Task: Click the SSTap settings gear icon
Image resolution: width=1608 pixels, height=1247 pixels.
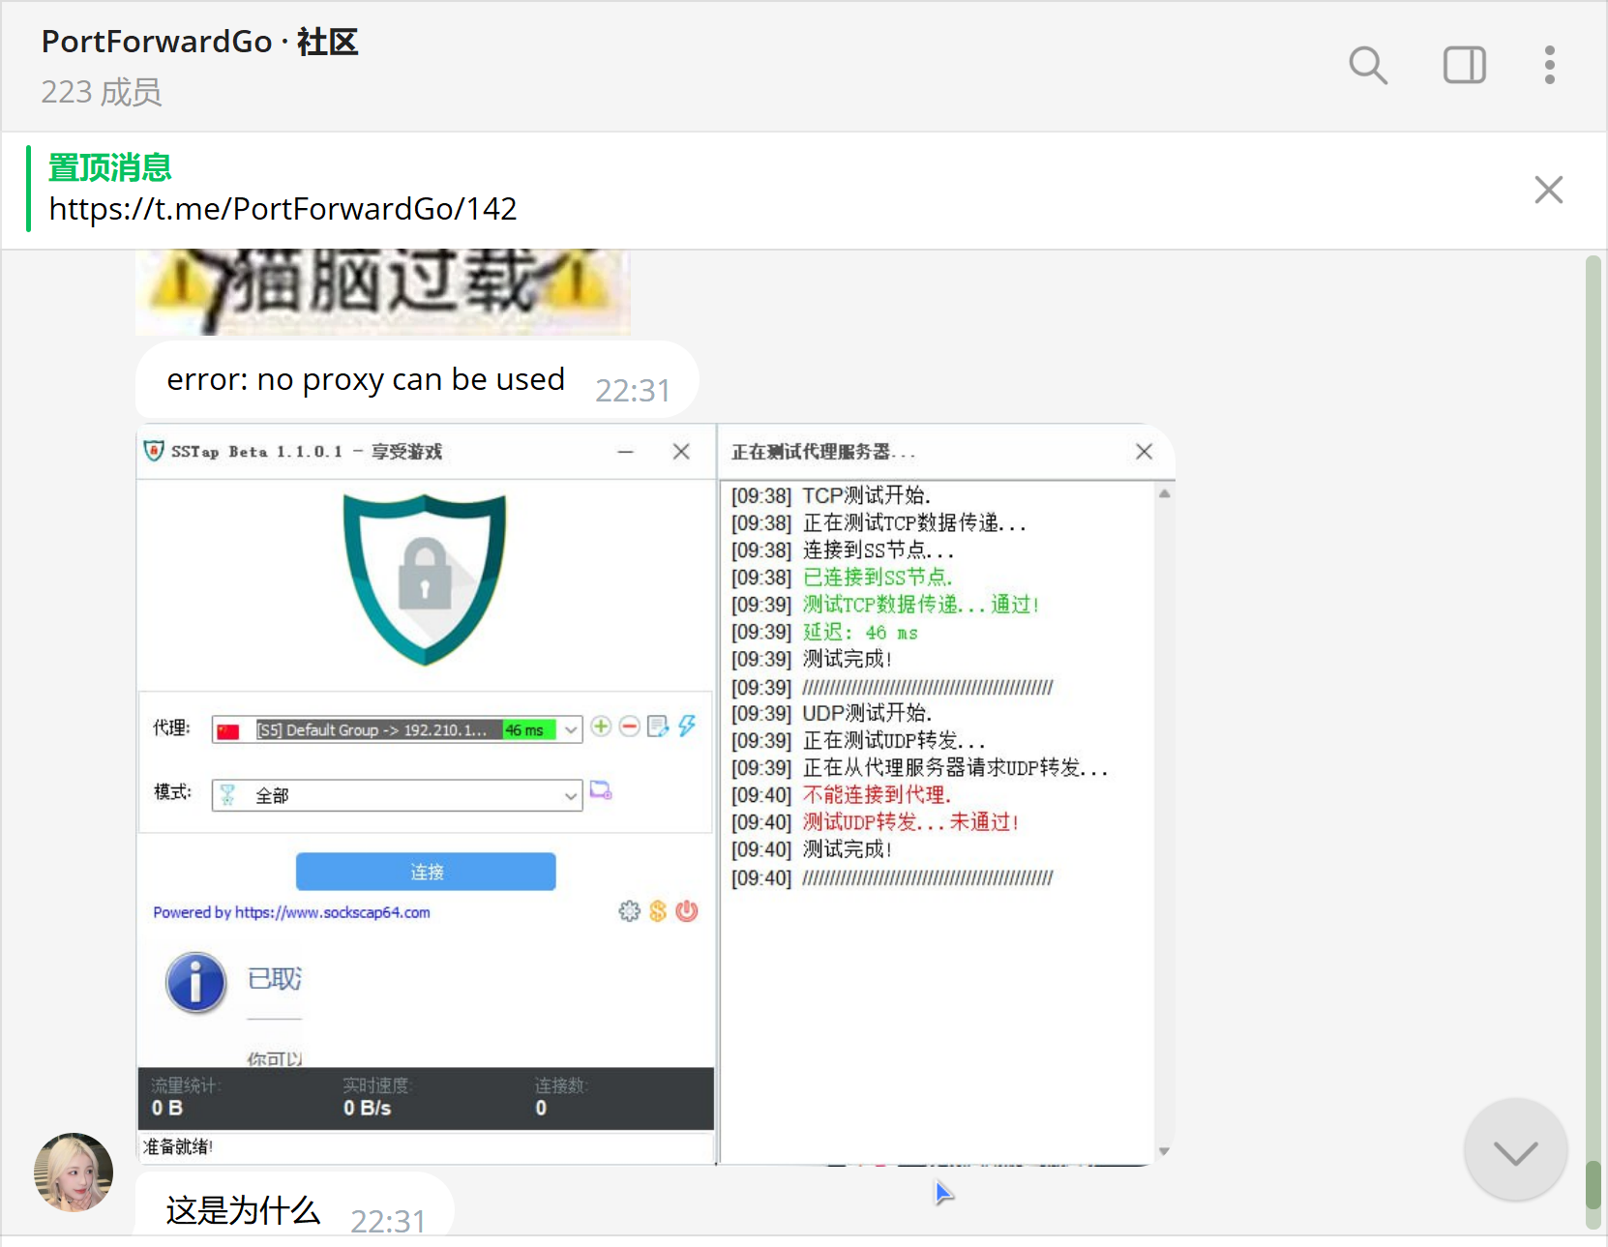Action: [x=629, y=911]
